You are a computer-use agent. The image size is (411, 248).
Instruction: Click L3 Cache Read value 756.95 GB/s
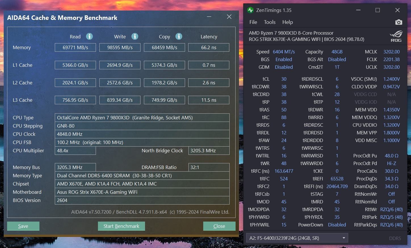tap(75, 100)
